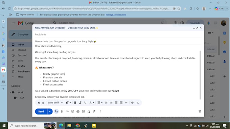This screenshot has width=230, height=129.
Task: Toggle underline formatting
Action: coord(85,103)
